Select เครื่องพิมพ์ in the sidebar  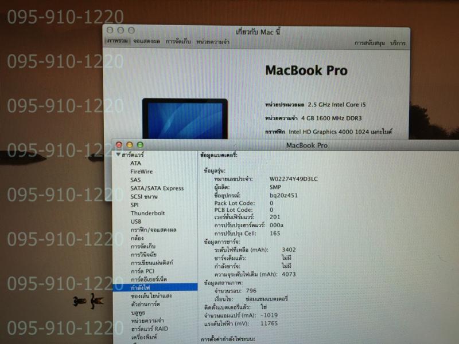pyautogui.click(x=144, y=337)
